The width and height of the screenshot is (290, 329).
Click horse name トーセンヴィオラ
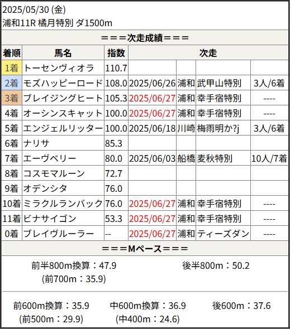59,68
